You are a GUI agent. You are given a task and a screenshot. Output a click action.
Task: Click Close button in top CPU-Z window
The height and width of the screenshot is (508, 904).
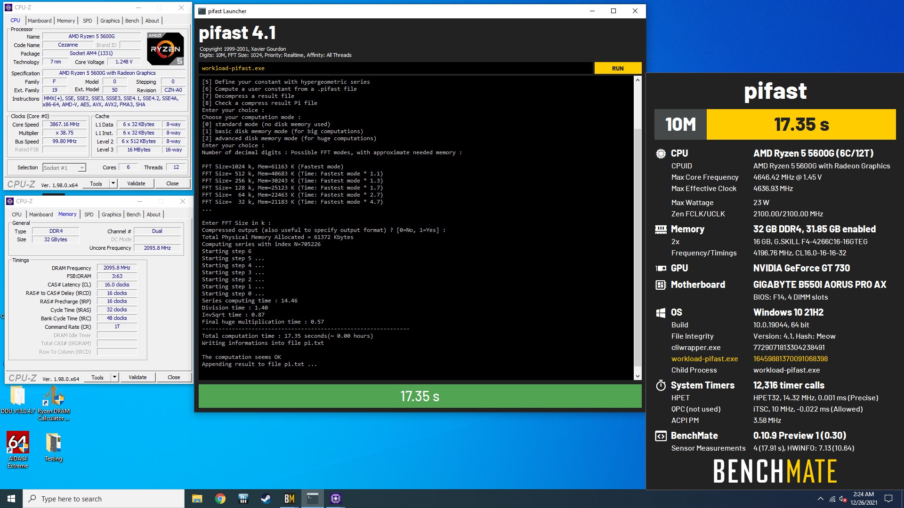172,183
